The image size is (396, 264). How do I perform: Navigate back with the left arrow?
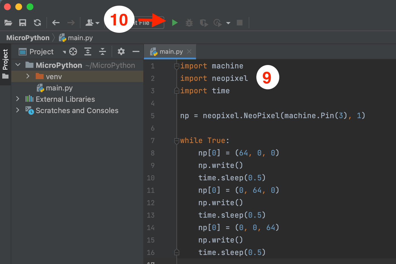pos(56,23)
